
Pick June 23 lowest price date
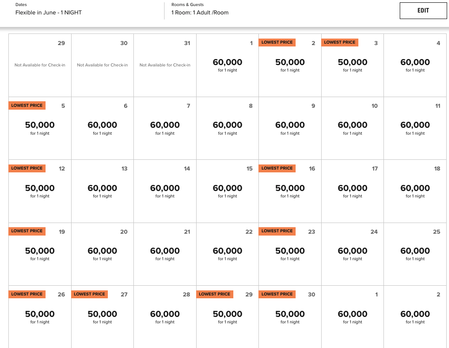click(x=290, y=254)
